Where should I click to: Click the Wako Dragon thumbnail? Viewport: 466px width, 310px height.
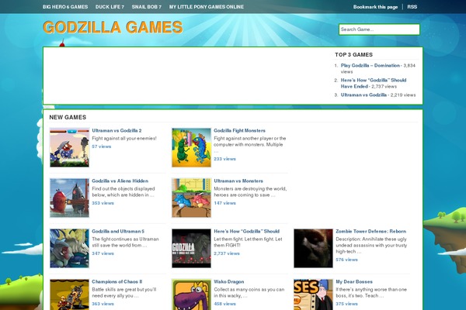(191, 294)
